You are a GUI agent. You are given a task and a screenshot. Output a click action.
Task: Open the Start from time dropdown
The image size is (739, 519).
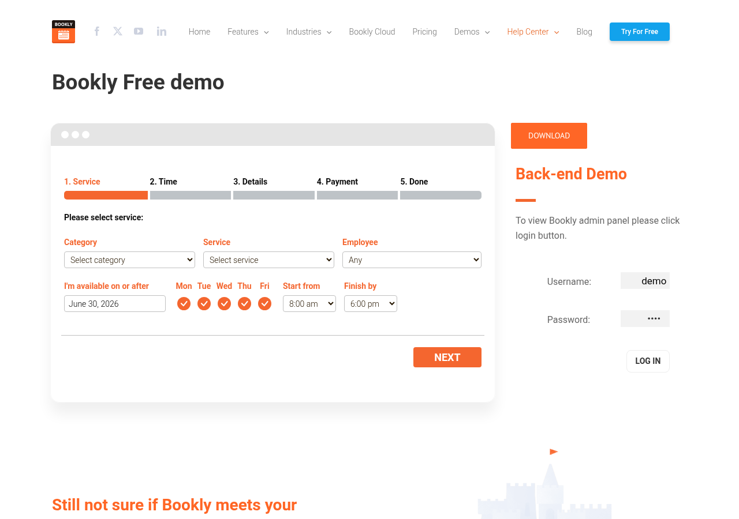[309, 303]
